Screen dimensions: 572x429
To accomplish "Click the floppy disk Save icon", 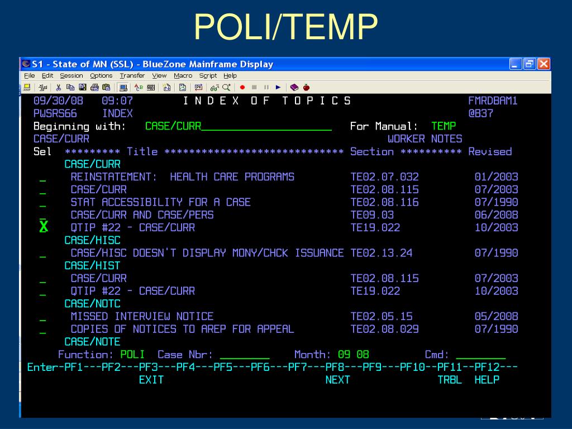I will [83, 88].
